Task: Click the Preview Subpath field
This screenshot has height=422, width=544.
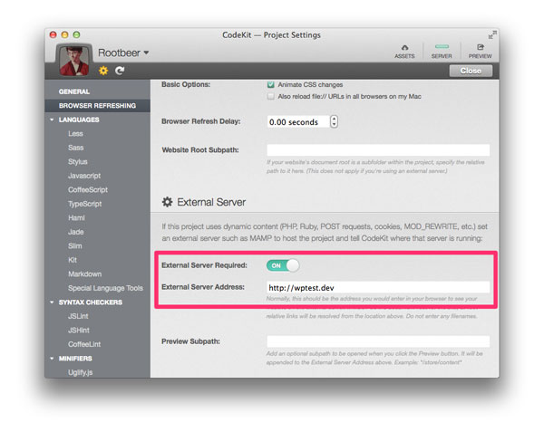Action: tap(378, 341)
